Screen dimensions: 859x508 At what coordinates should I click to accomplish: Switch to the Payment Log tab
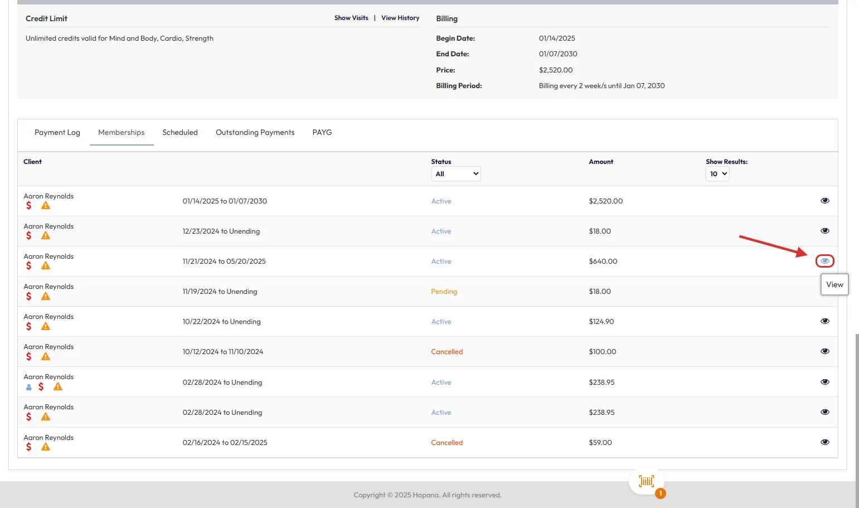coord(57,133)
